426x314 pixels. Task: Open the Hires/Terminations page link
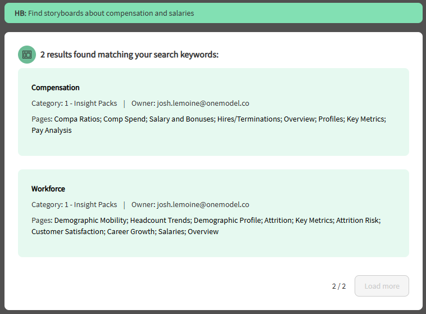(x=249, y=119)
